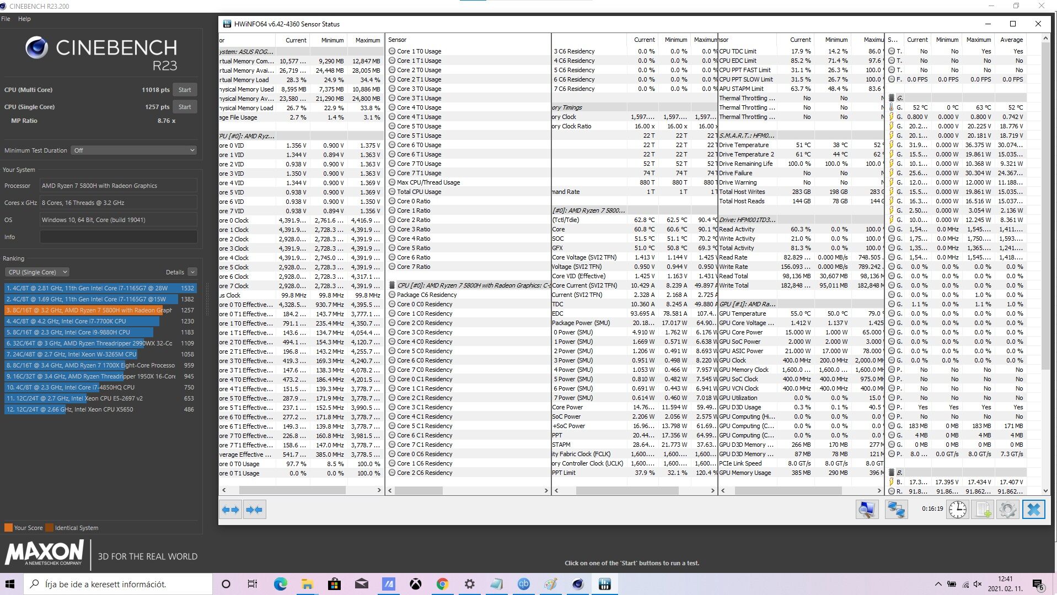Select the Drive Remaining Life sensor row
Screen dimensions: 1057x595
801,164
